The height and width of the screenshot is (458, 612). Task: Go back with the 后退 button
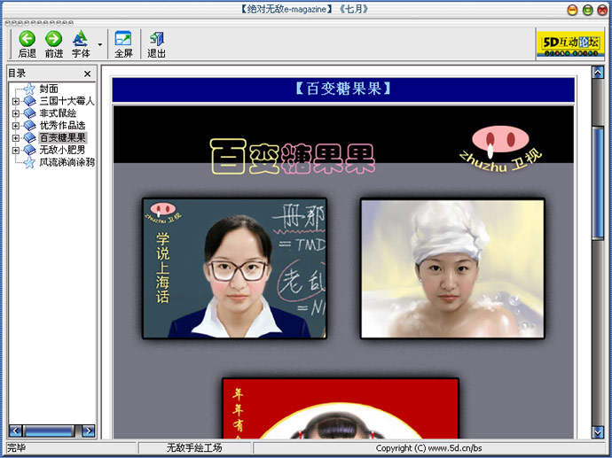point(27,44)
